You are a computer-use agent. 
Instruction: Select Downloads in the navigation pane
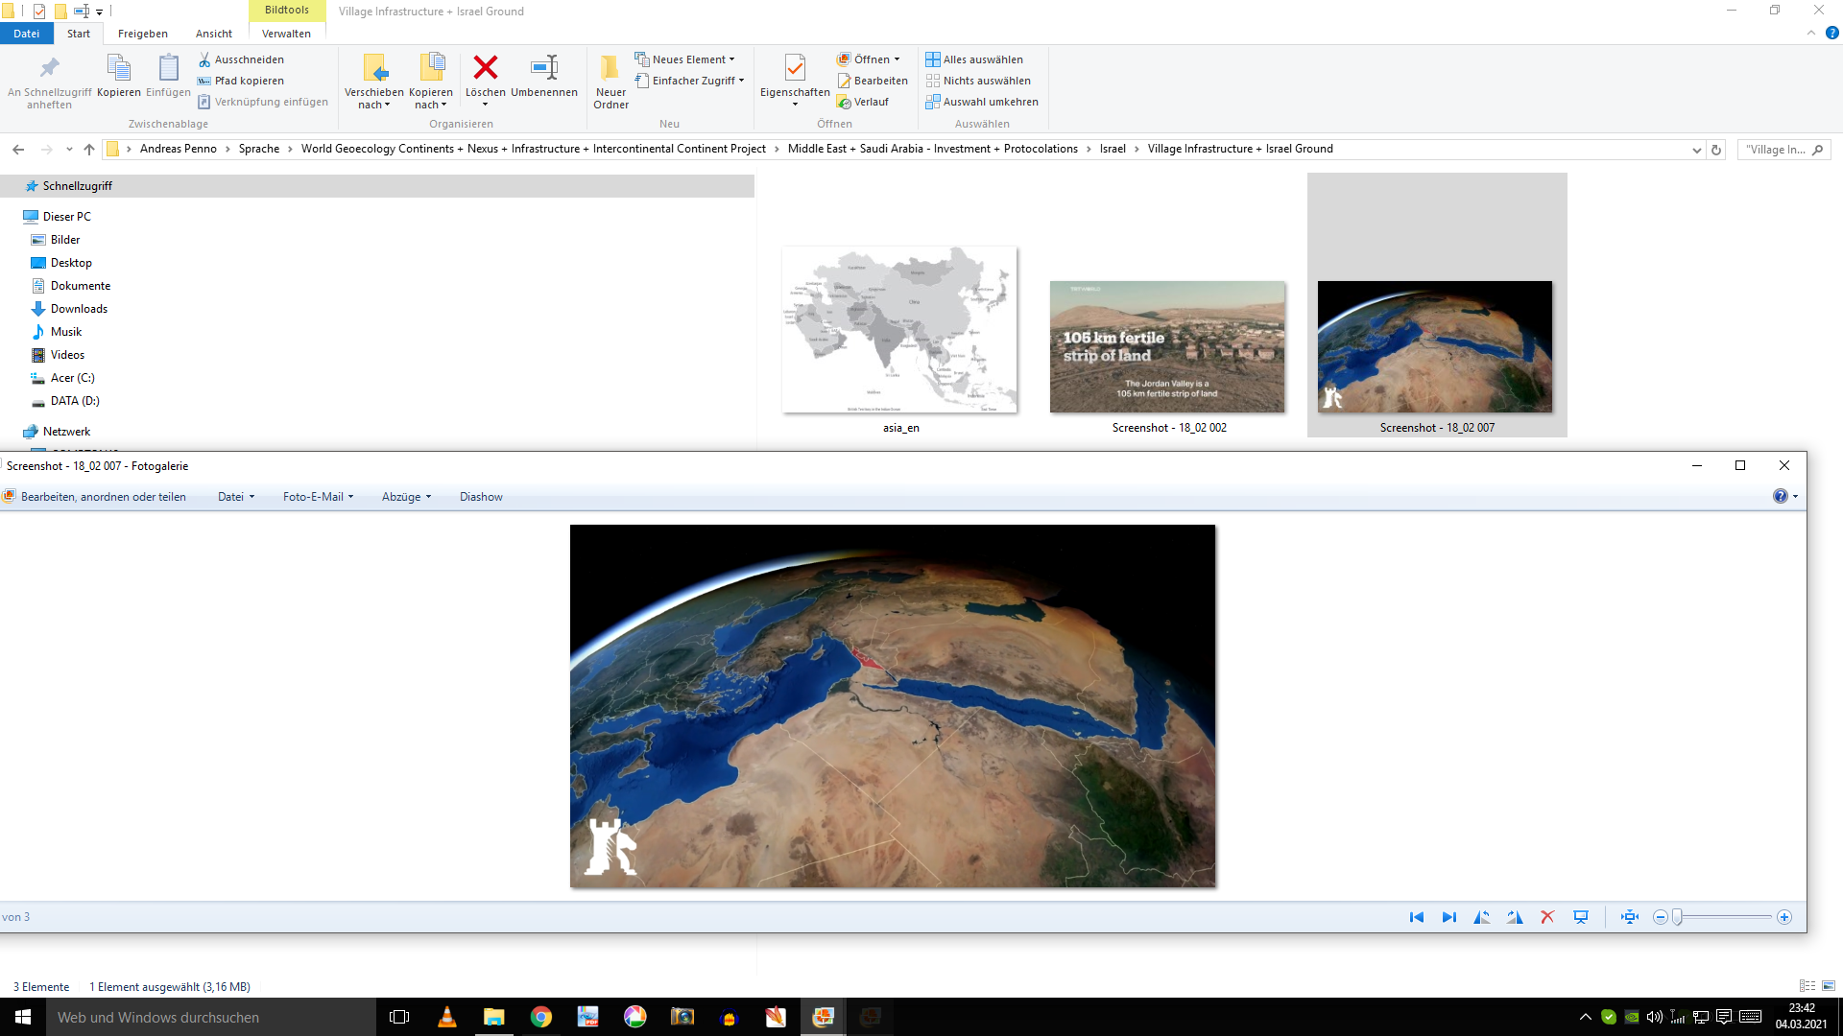(79, 309)
